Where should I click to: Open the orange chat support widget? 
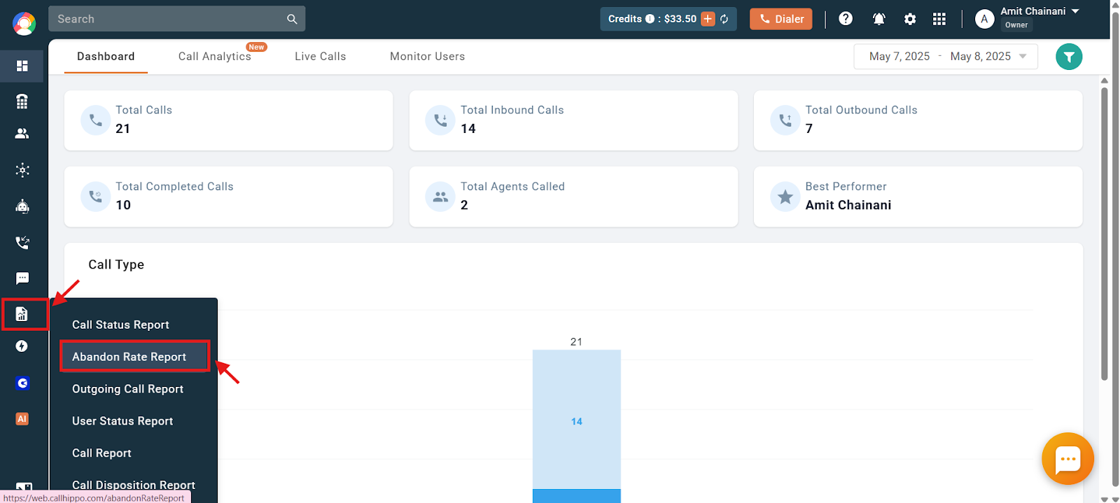tap(1067, 459)
